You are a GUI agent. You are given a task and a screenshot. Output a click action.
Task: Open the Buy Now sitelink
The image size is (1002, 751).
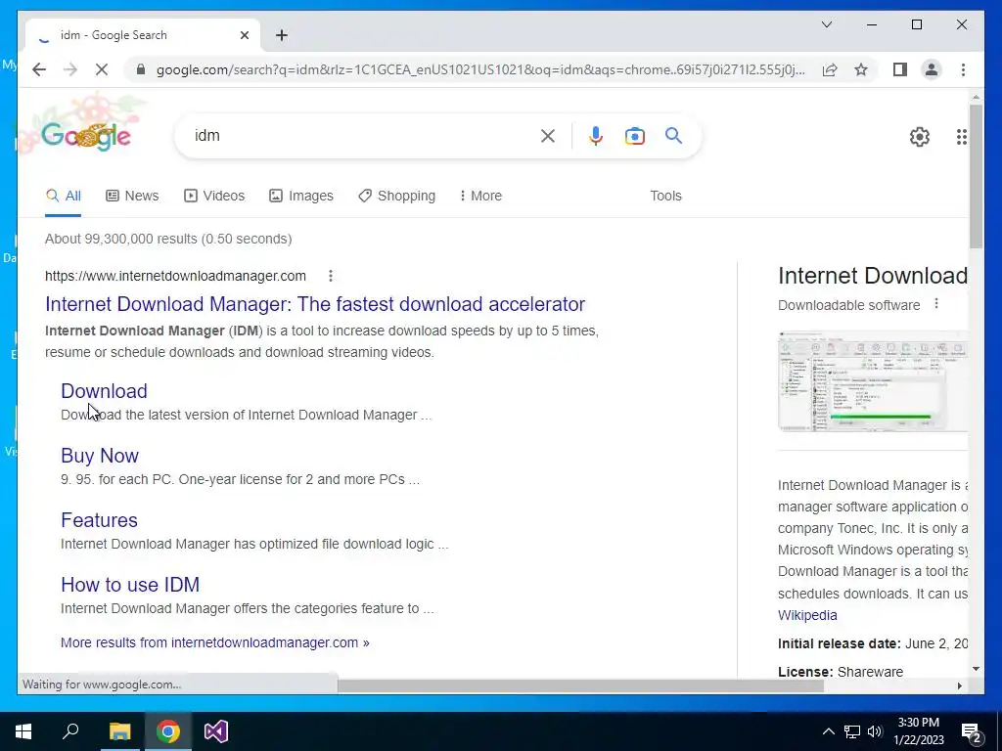(x=100, y=456)
